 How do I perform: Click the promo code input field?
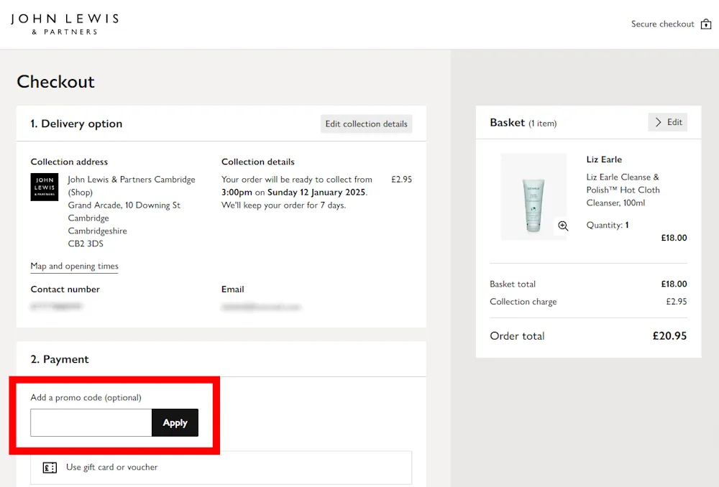(x=90, y=423)
